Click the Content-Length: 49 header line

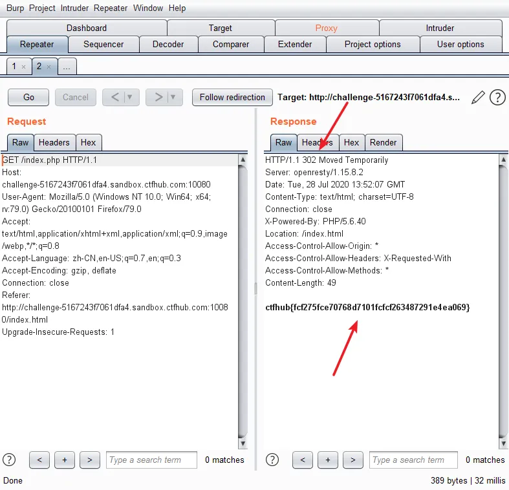click(301, 282)
